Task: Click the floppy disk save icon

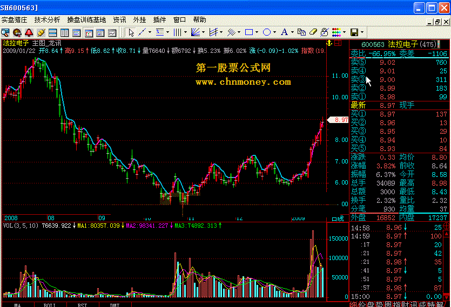Action: [354, 32]
